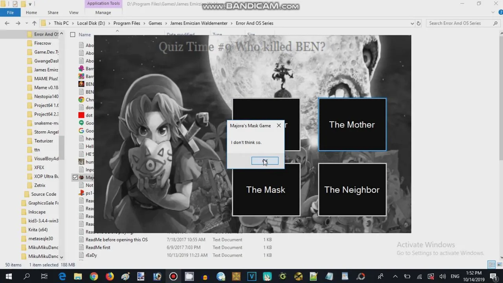The image size is (503, 283).
Task: Click the Properties icon in quick access toolbar
Action: pyautogui.click(x=15, y=4)
